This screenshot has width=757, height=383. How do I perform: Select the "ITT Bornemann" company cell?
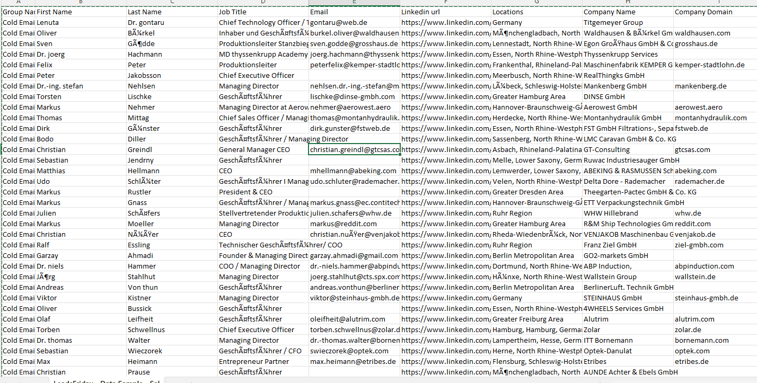click(x=628, y=340)
